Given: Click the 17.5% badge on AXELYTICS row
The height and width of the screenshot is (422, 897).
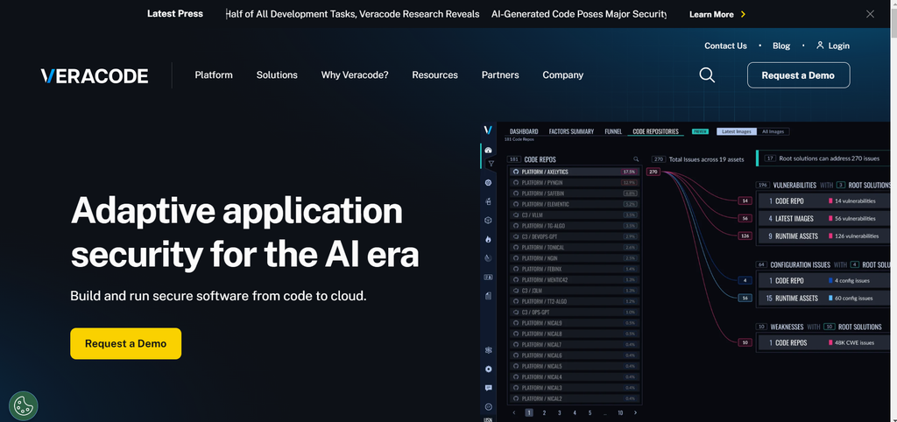Looking at the screenshot, I should [629, 172].
